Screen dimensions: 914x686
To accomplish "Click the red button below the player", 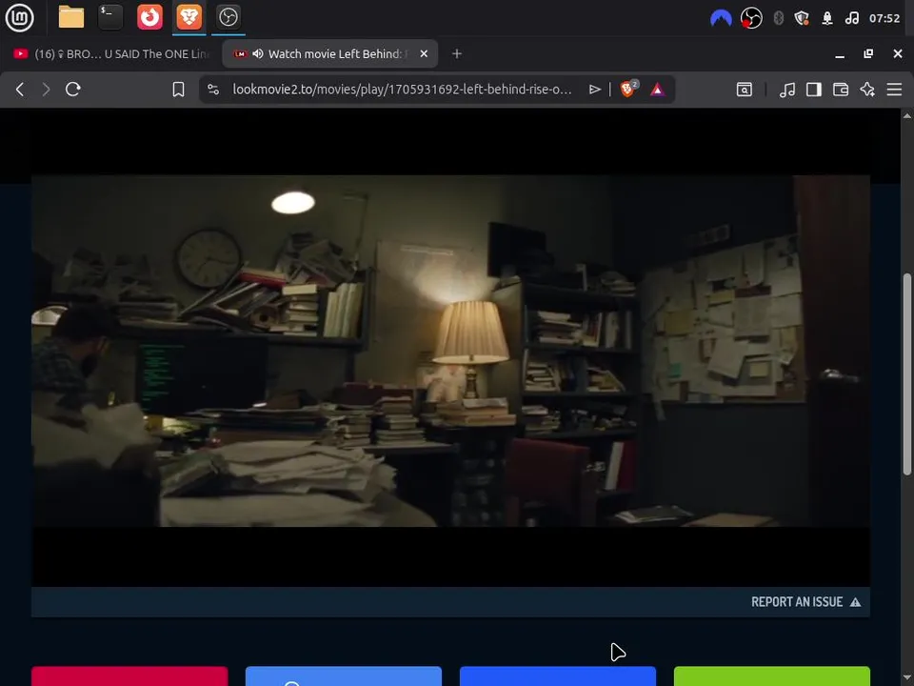I will pos(129,676).
